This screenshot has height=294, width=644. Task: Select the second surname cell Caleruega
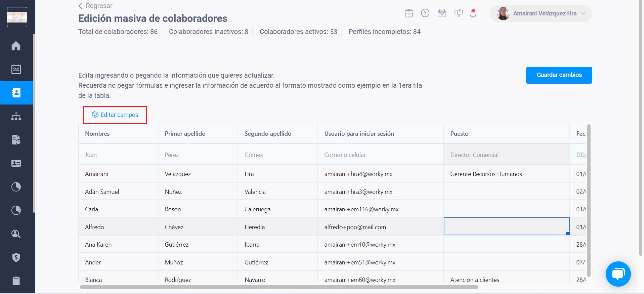pyautogui.click(x=278, y=209)
